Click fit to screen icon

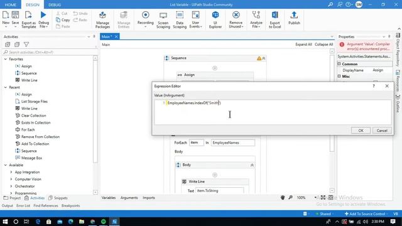point(323,198)
